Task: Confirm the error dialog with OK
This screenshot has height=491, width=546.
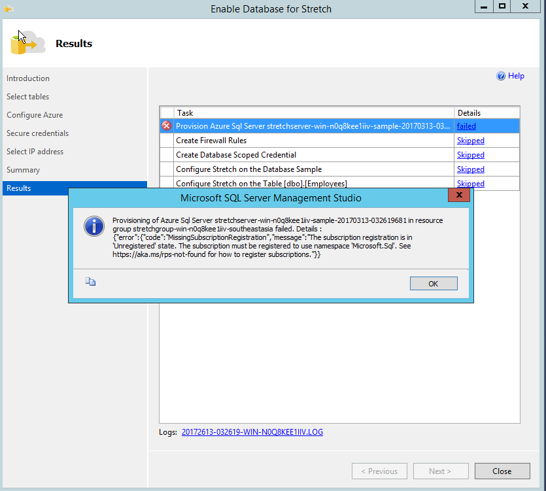Action: 434,284
